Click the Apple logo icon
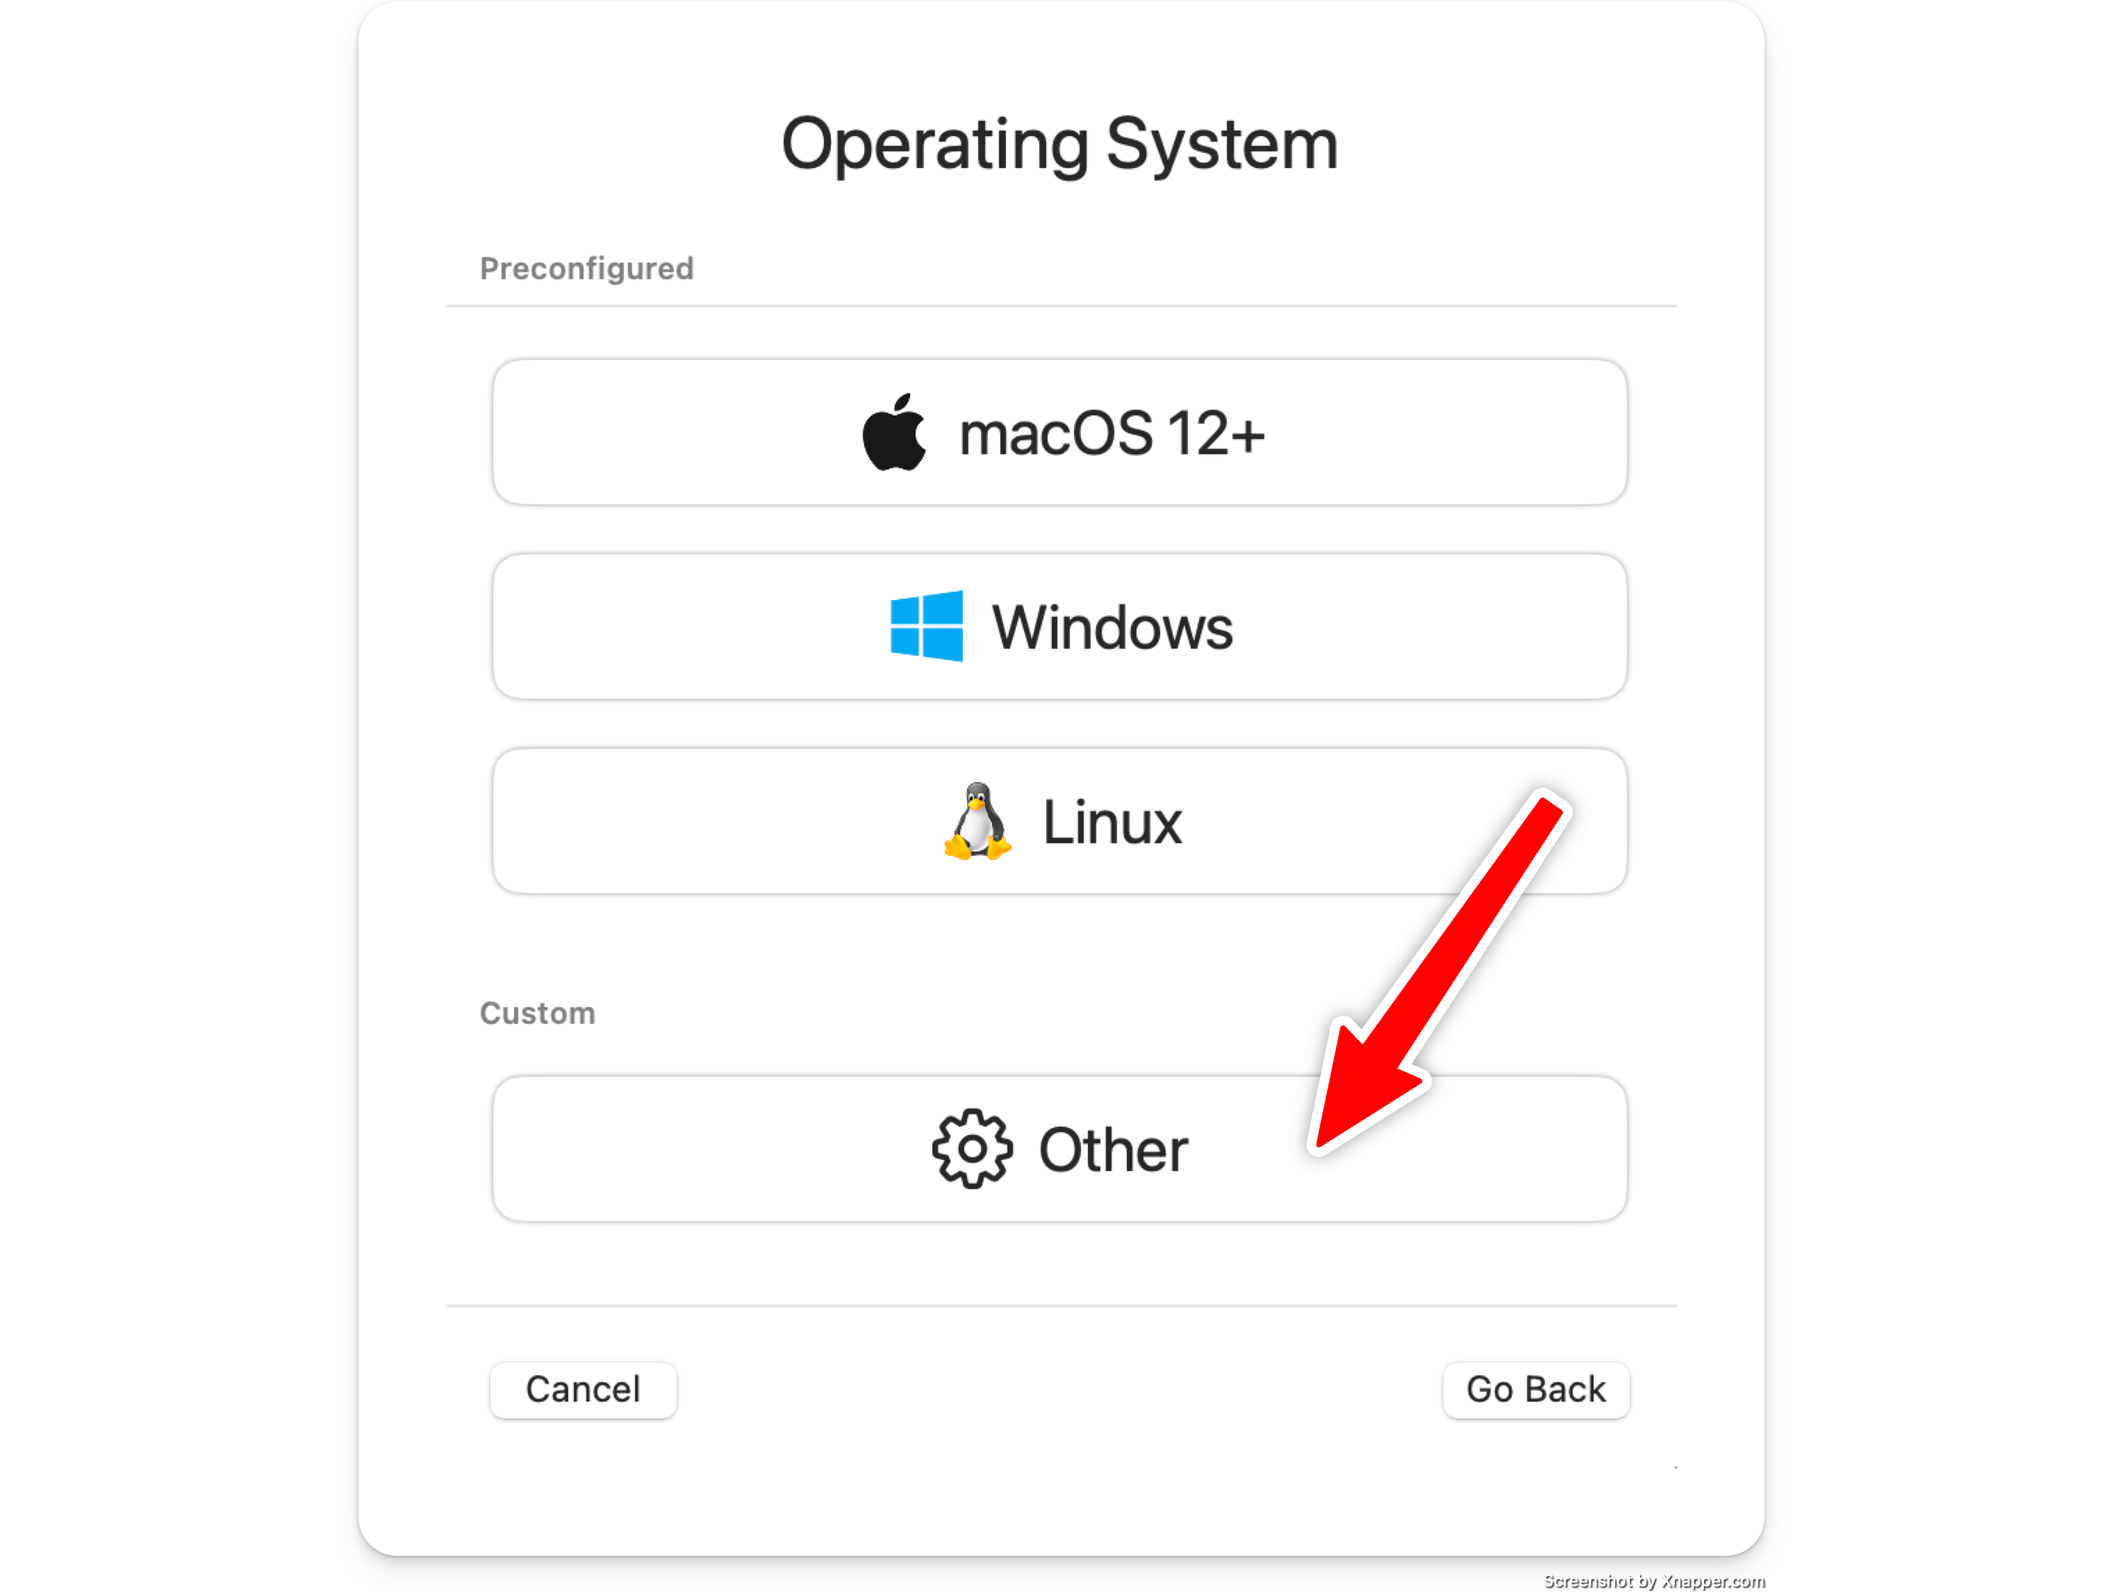Viewport: 2123px width, 1592px height. tap(893, 432)
